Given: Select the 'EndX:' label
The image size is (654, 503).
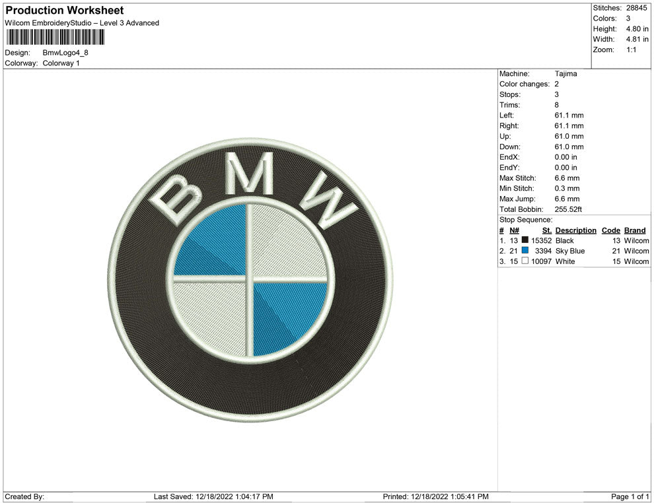Looking at the screenshot, I should click(510, 157).
